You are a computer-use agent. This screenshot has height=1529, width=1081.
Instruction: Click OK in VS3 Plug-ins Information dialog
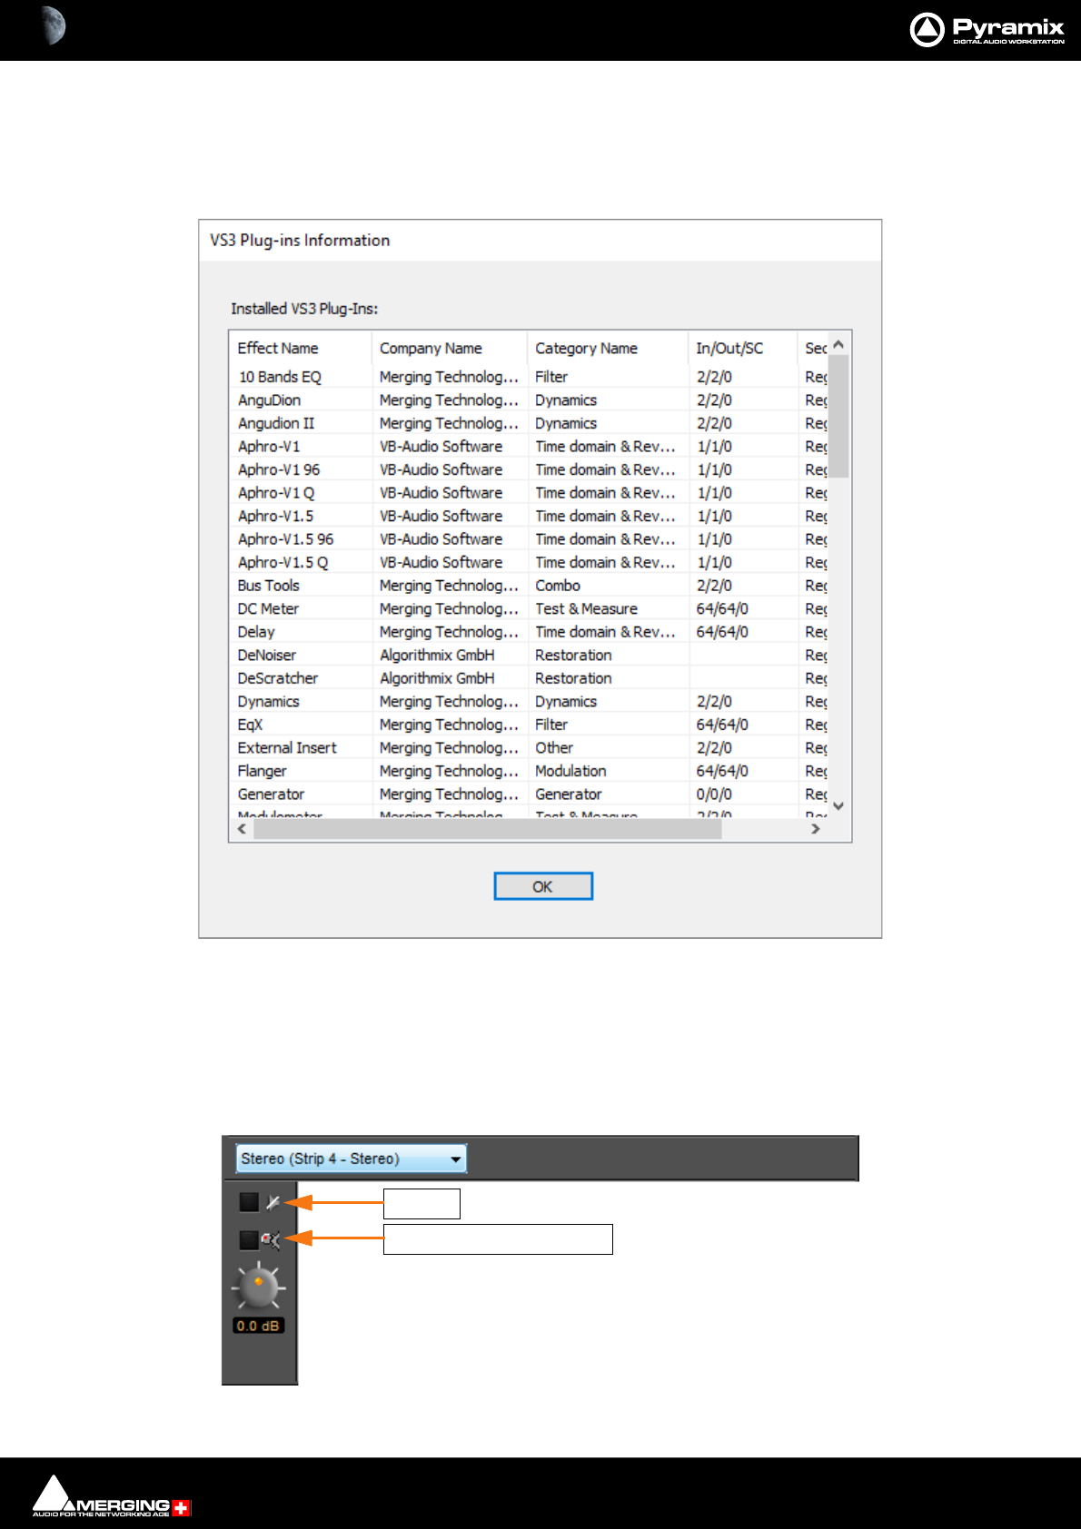click(x=543, y=886)
